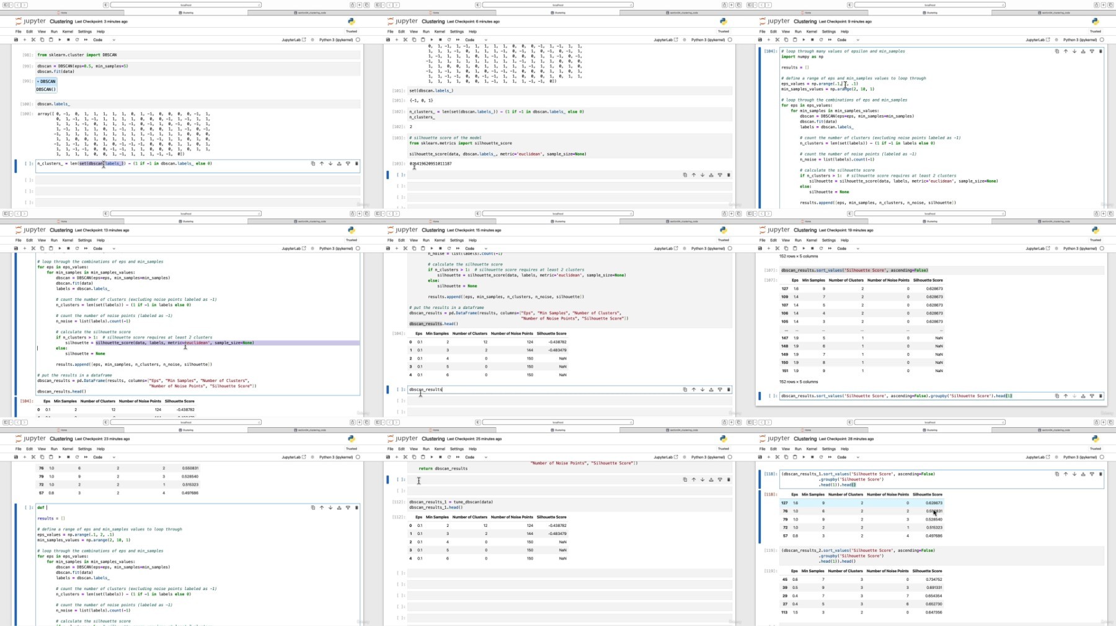Move cell down arrow, 6-minutes-checkpoint window

(x=702, y=175)
